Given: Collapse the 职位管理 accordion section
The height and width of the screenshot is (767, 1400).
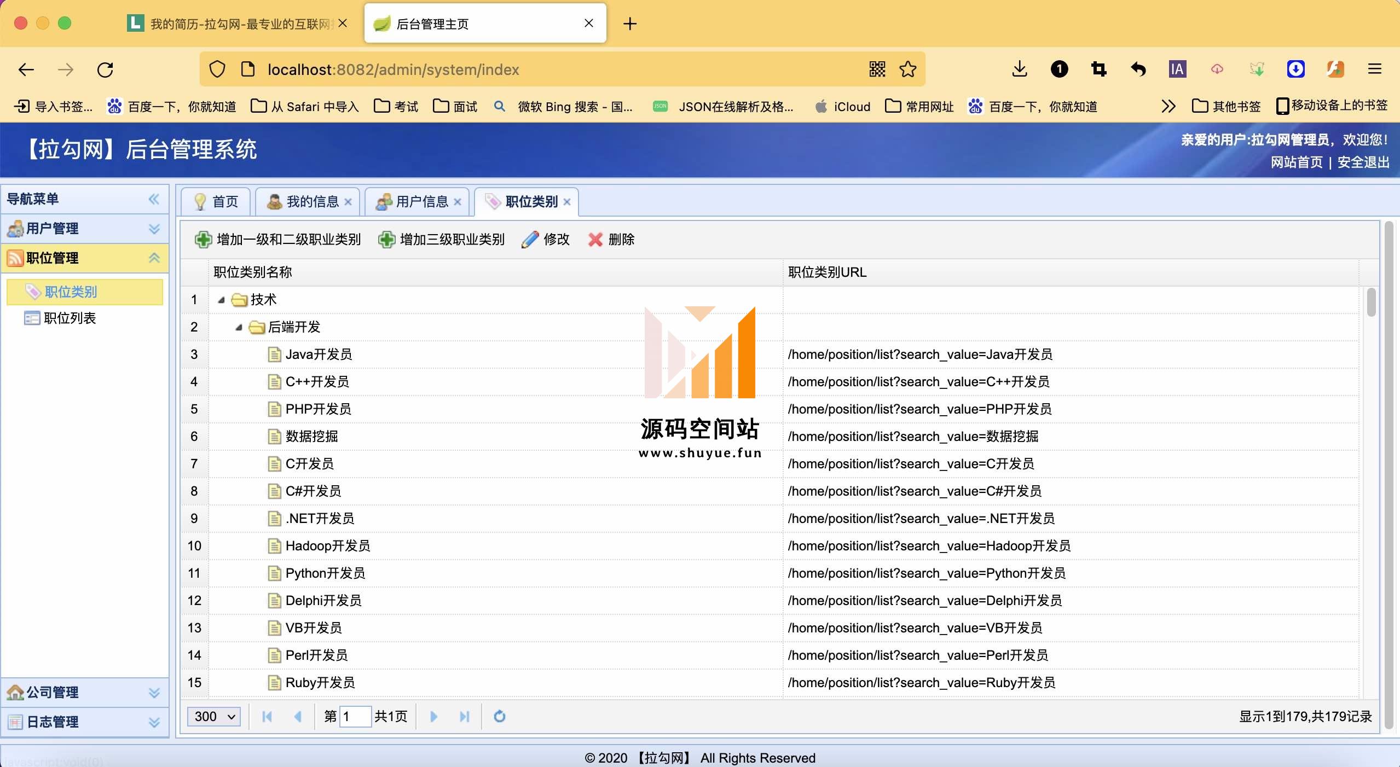Looking at the screenshot, I should pyautogui.click(x=154, y=258).
